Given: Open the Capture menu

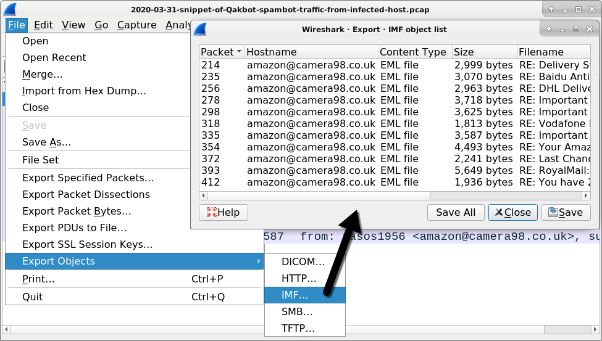Looking at the screenshot, I should pos(136,25).
